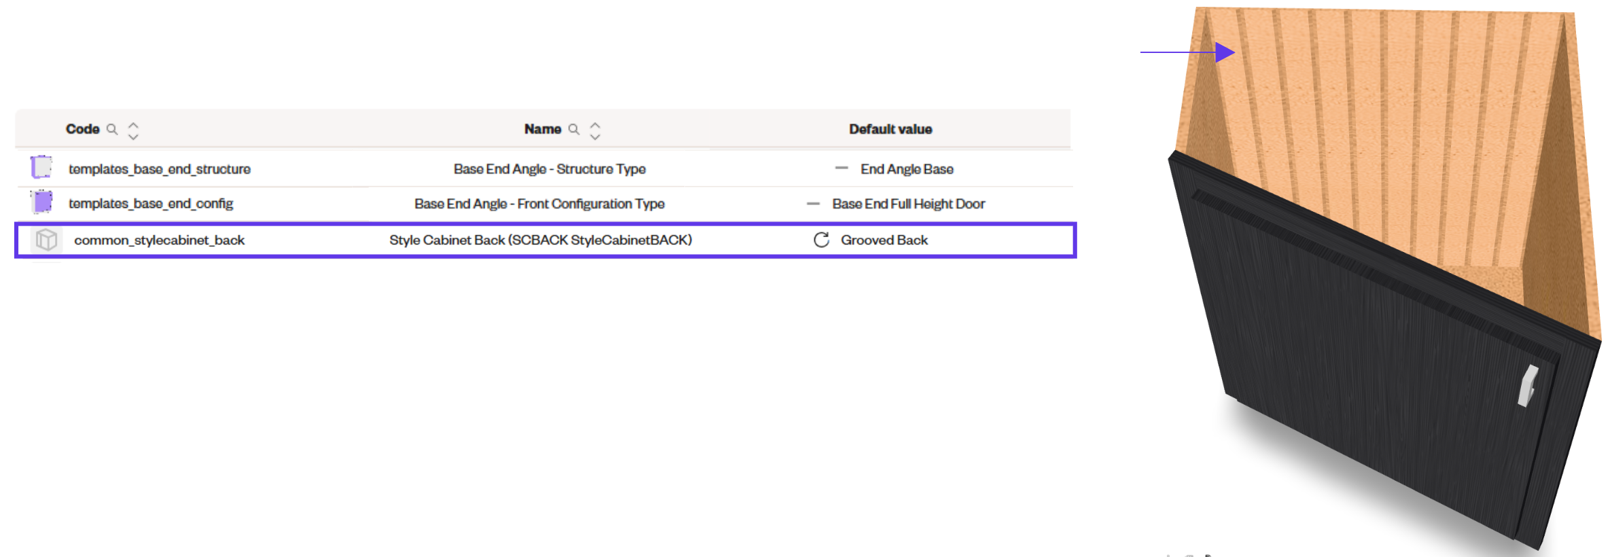Click the templates_base_end_structure row icon
Viewport: 1608px width, 557px height.
[41, 167]
